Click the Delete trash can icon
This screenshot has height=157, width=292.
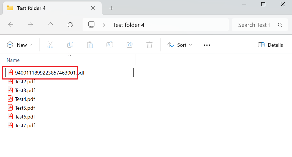tap(149, 45)
